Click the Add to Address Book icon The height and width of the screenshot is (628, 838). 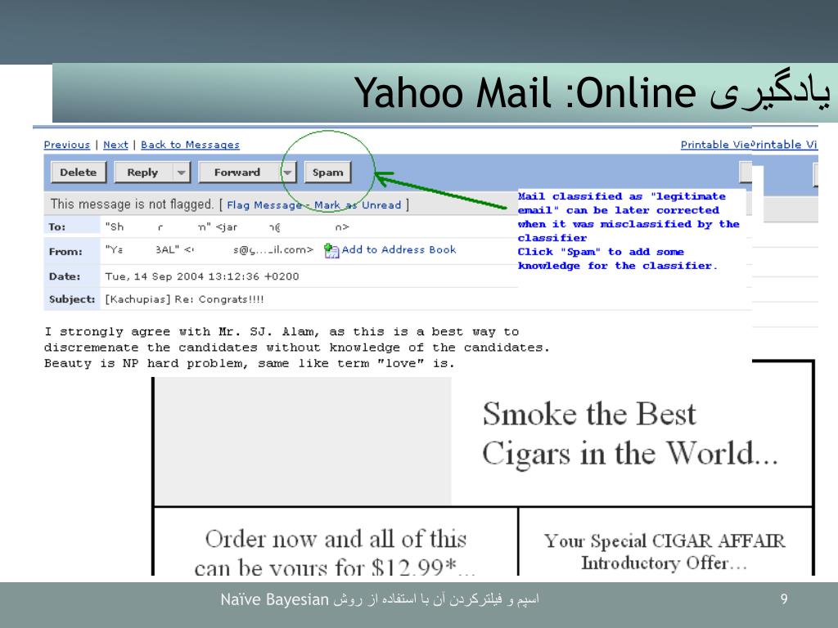331,250
